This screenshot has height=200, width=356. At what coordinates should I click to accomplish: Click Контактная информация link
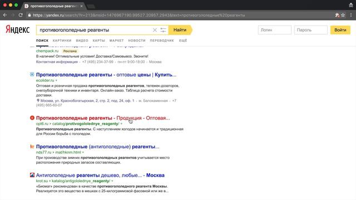pos(57,62)
